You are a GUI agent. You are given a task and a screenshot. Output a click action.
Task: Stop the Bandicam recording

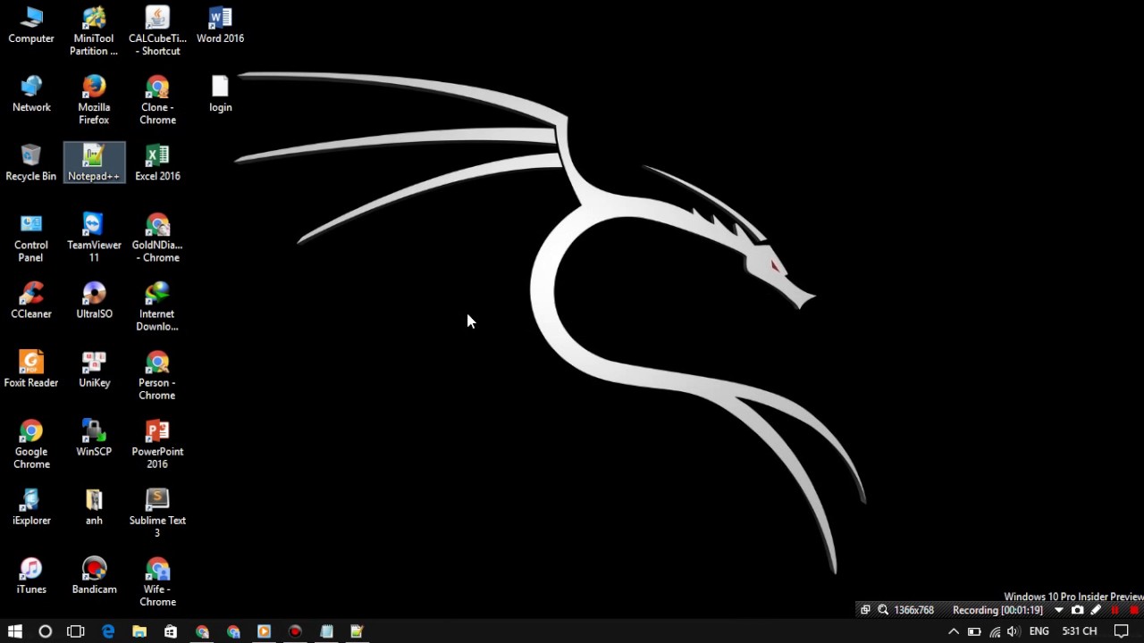tap(1134, 610)
